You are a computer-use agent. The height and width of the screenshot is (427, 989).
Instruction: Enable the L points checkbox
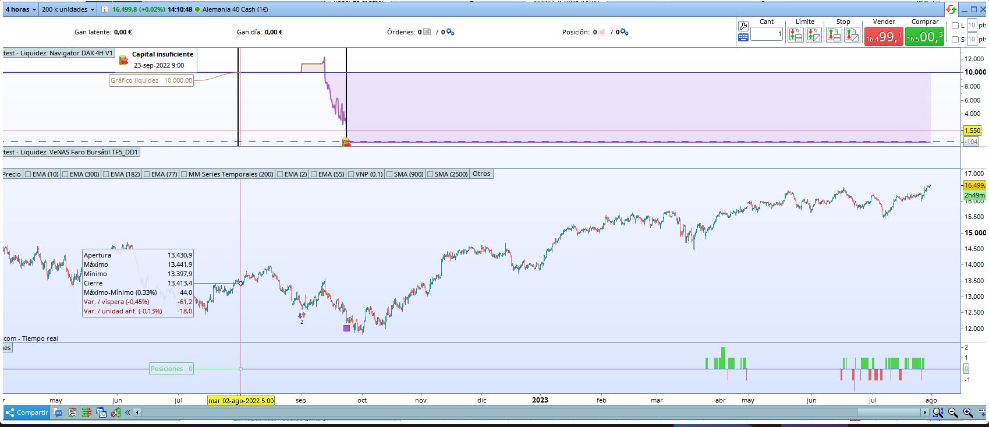(955, 26)
